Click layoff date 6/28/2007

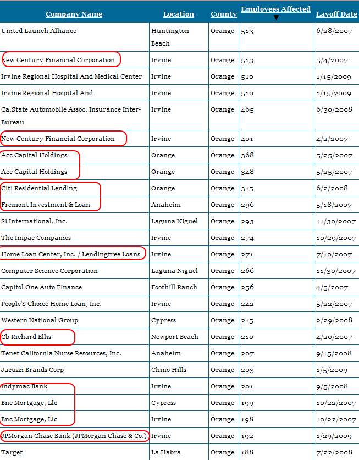coord(334,31)
